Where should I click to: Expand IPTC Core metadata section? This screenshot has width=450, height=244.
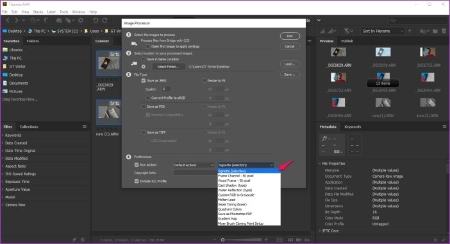point(320,231)
